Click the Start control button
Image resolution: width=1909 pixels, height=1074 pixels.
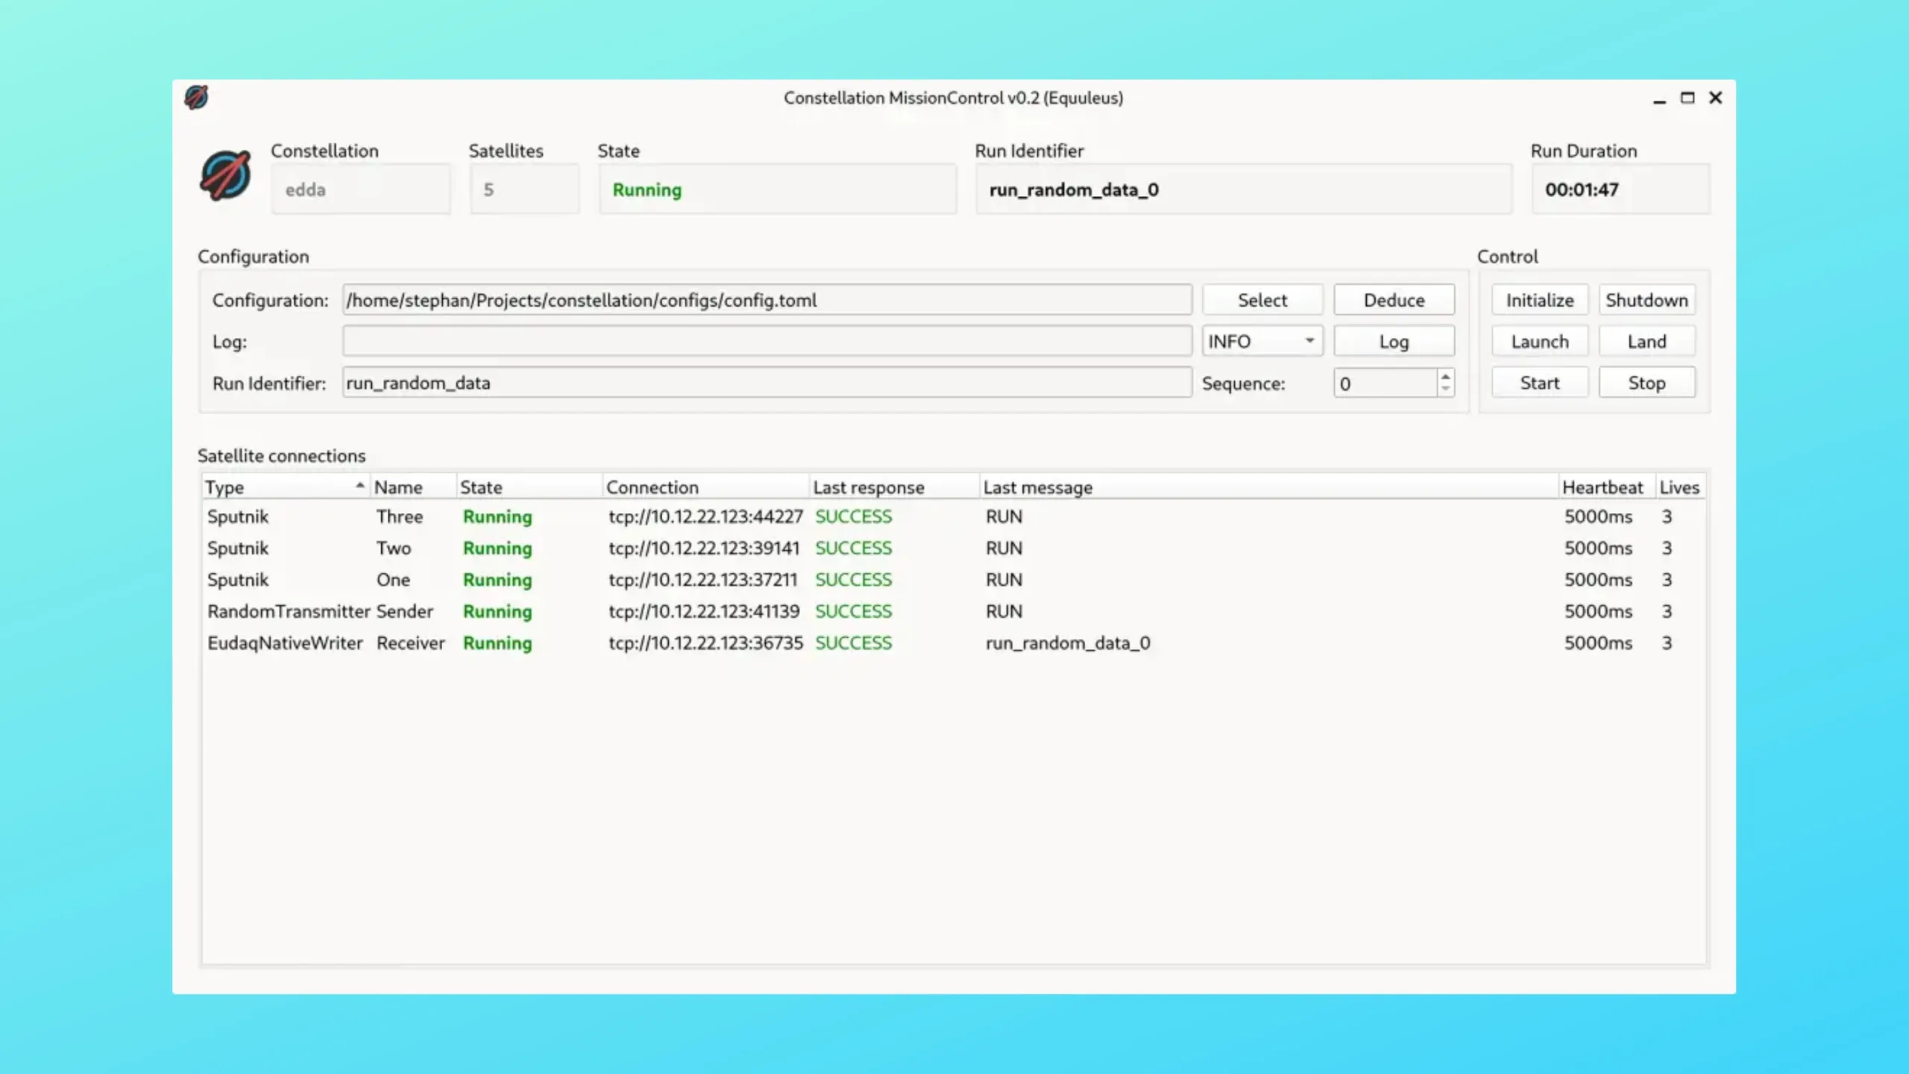click(x=1540, y=383)
